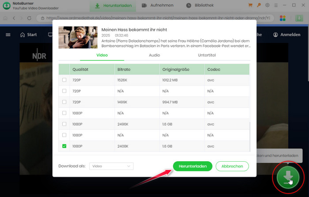Check the 1080P row above the 2496K row
The image size is (309, 197).
pos(64,113)
